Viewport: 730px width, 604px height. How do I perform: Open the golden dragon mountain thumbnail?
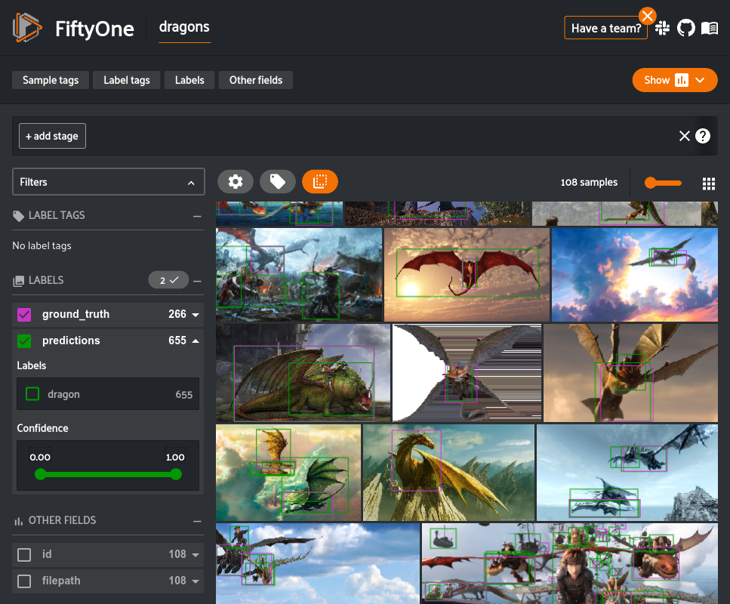[448, 472]
